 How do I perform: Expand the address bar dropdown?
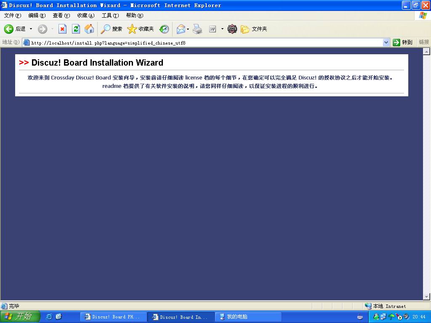[386, 42]
